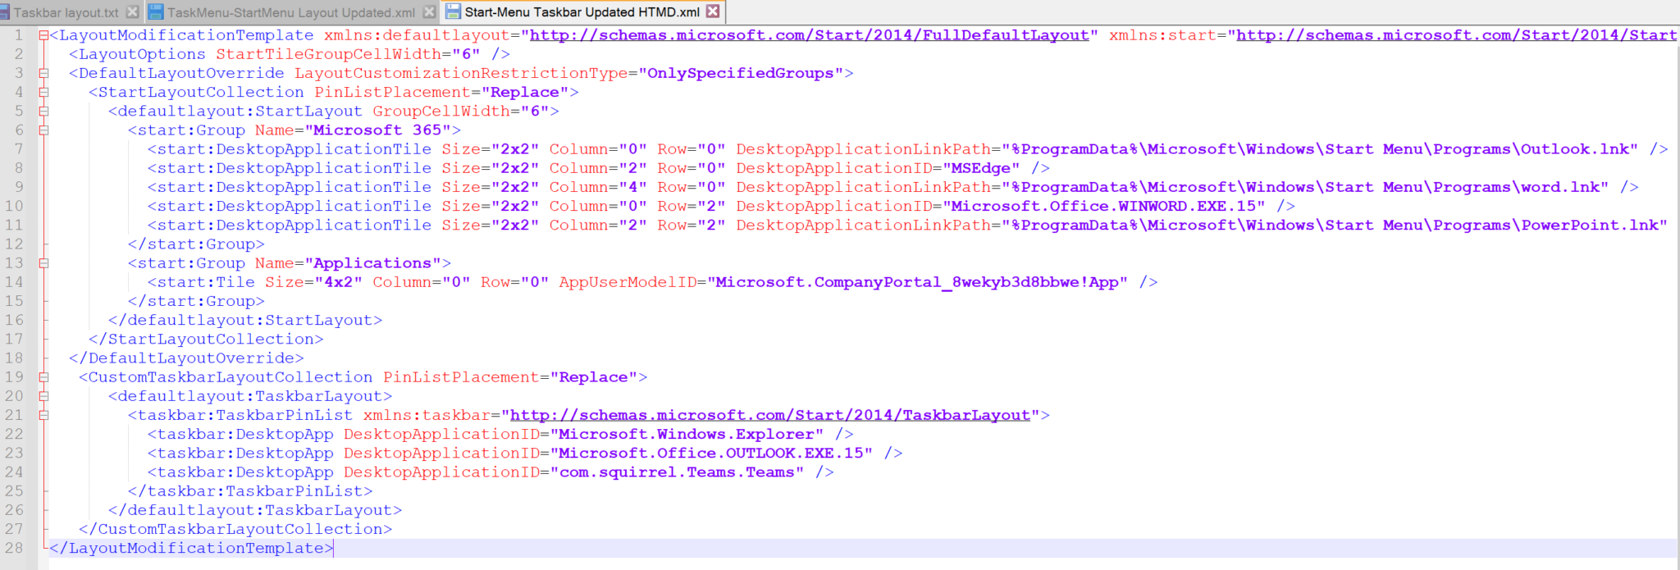
Task: Fold the CustomTaskbarLayoutCollection block on line 19
Action: coord(43,377)
